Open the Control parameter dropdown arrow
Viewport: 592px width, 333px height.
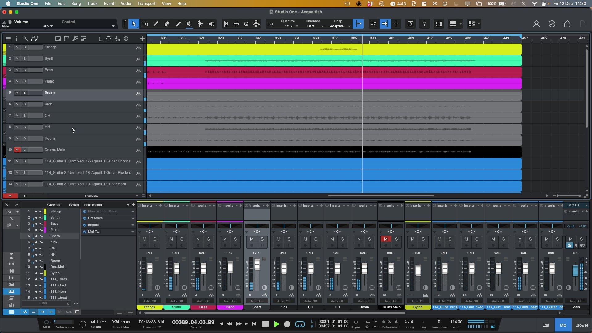[x=113, y=26]
